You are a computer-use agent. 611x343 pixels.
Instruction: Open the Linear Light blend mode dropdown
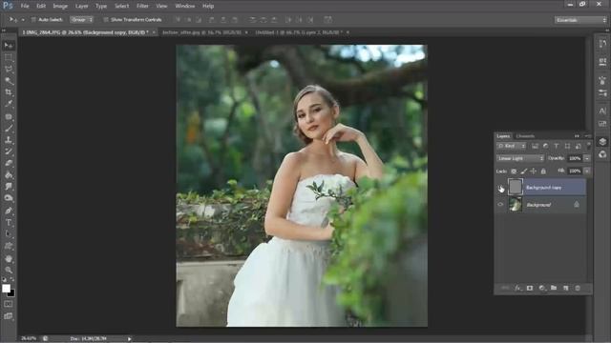click(520, 158)
